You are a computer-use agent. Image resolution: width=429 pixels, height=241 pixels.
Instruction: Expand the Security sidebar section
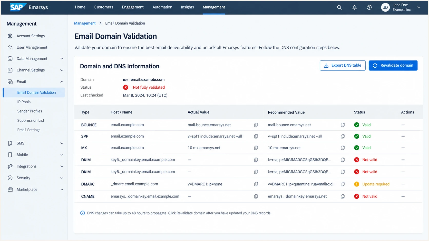(62, 178)
